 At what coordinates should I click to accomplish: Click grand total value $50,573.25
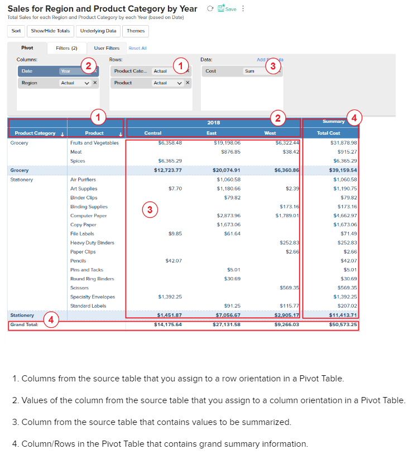[343, 325]
